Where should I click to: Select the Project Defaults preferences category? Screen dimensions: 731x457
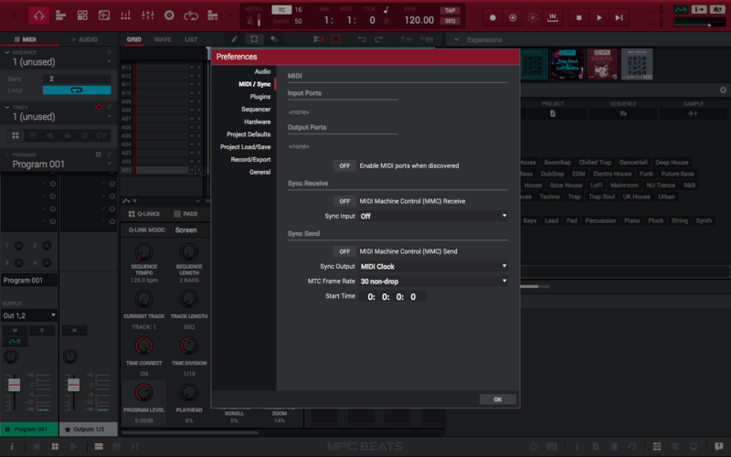(249, 134)
